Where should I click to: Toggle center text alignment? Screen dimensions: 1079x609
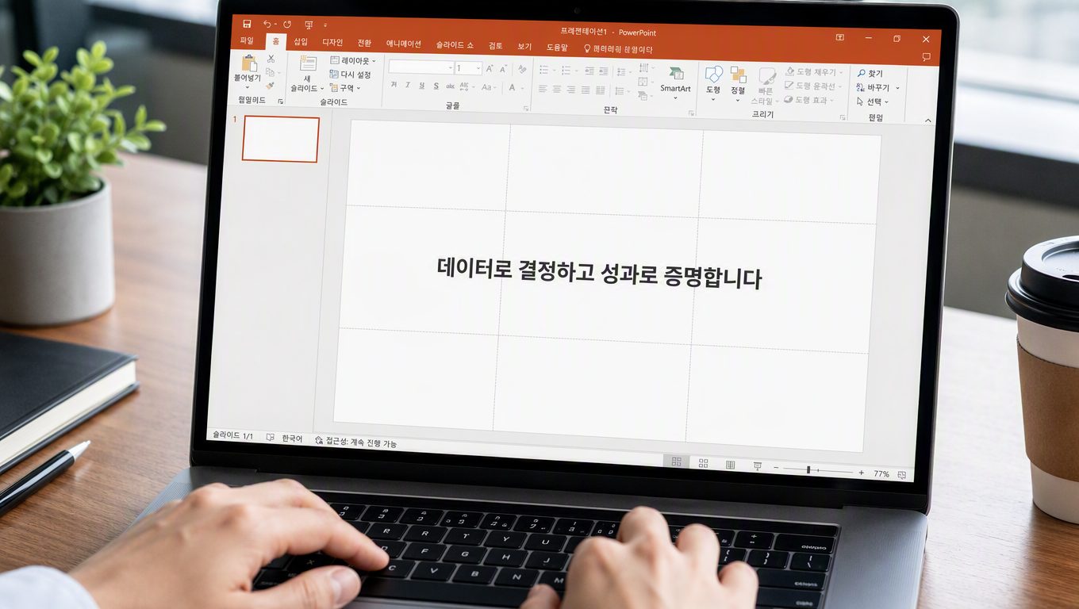(x=557, y=90)
